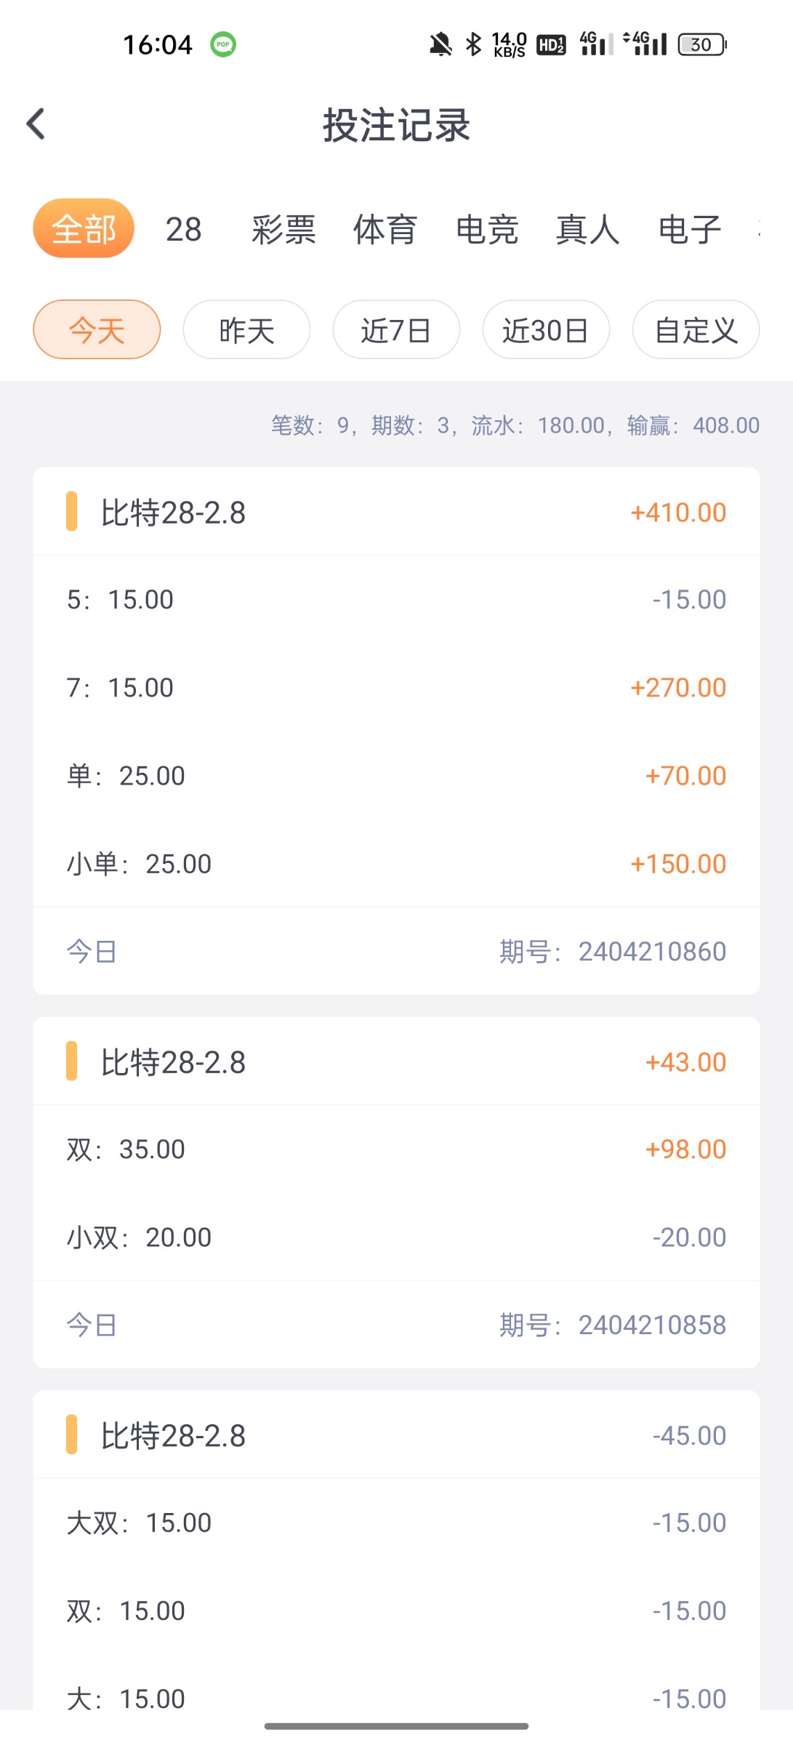This screenshot has height=1745, width=793.
Task: Select the 今天 date filter
Action: click(x=97, y=330)
